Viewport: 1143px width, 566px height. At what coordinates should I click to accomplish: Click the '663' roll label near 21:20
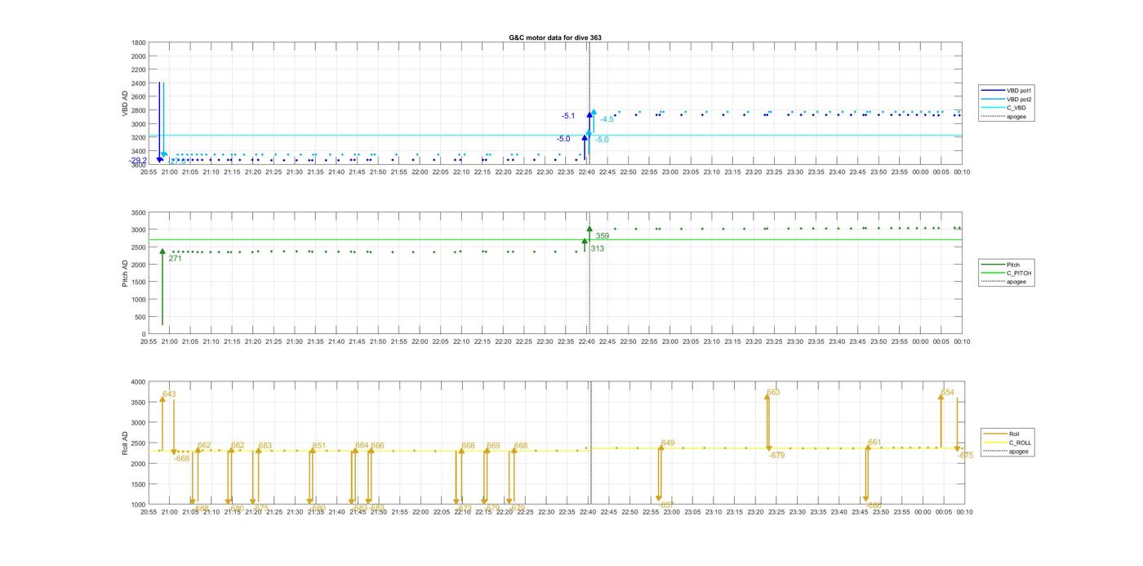pyautogui.click(x=265, y=446)
